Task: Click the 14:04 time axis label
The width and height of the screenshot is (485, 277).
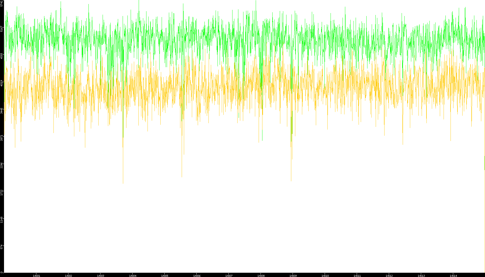Action: 133,275
